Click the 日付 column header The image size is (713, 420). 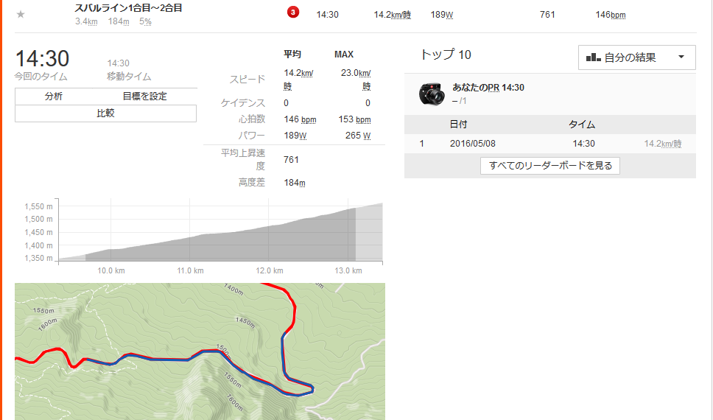coord(458,125)
